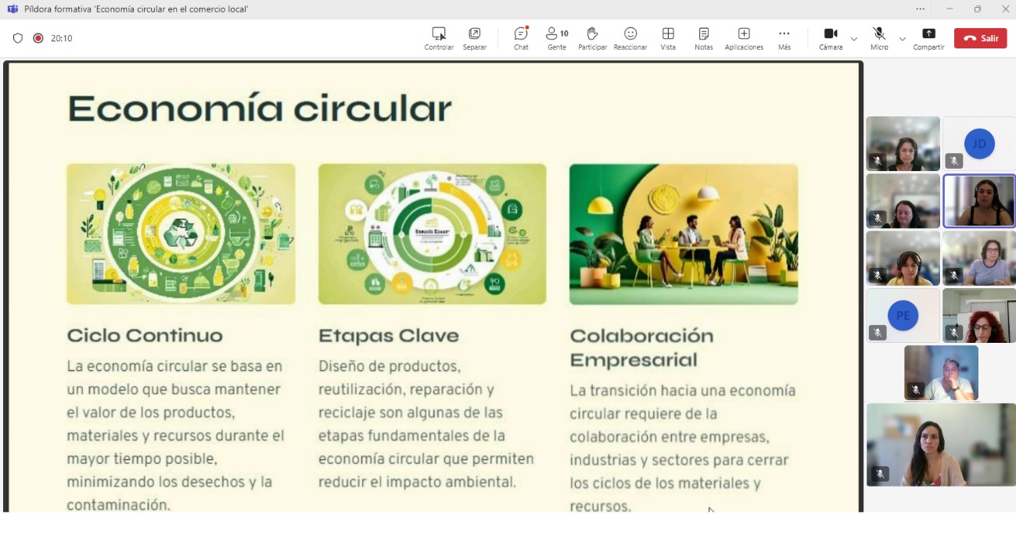Open the Más more-actions menu
Viewport: 1016px width, 542px height.
[784, 37]
